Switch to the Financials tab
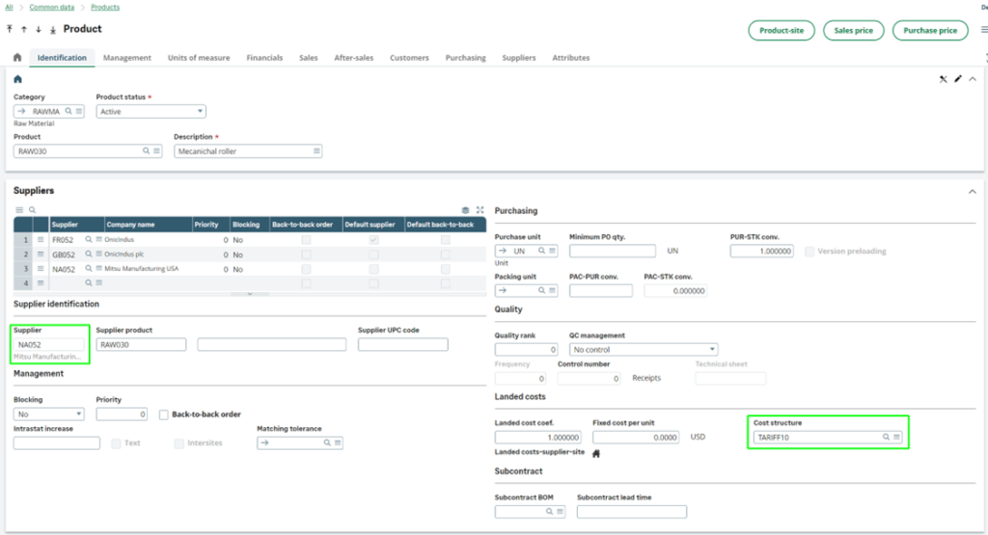Screen dimensions: 988x535 [x=264, y=58]
